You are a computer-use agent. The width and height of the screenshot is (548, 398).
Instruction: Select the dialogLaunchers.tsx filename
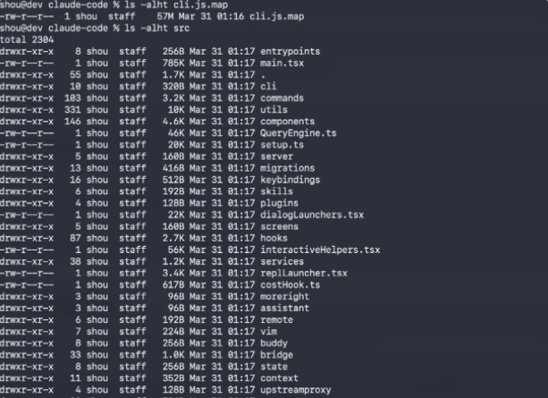[311, 215]
